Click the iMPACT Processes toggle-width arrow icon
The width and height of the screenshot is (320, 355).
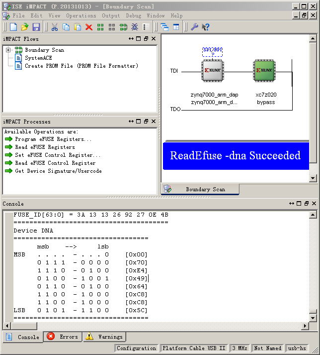131,121
